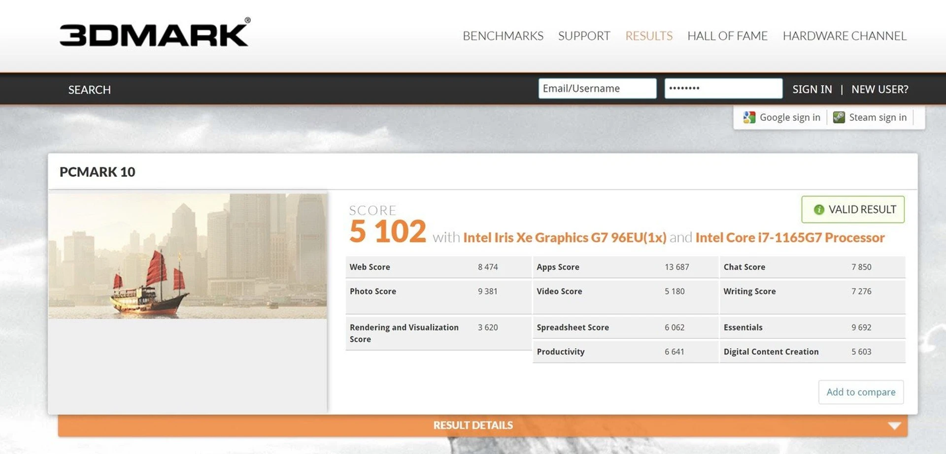Click Rendering and Visualization Score label
The image size is (946, 454).
pos(404,333)
